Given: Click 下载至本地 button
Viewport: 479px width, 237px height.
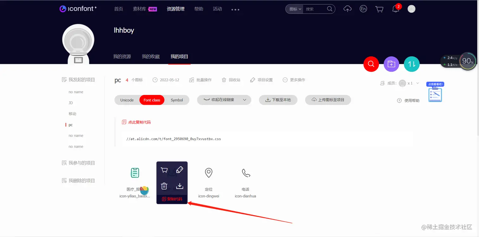Looking at the screenshot, I should [x=278, y=100].
